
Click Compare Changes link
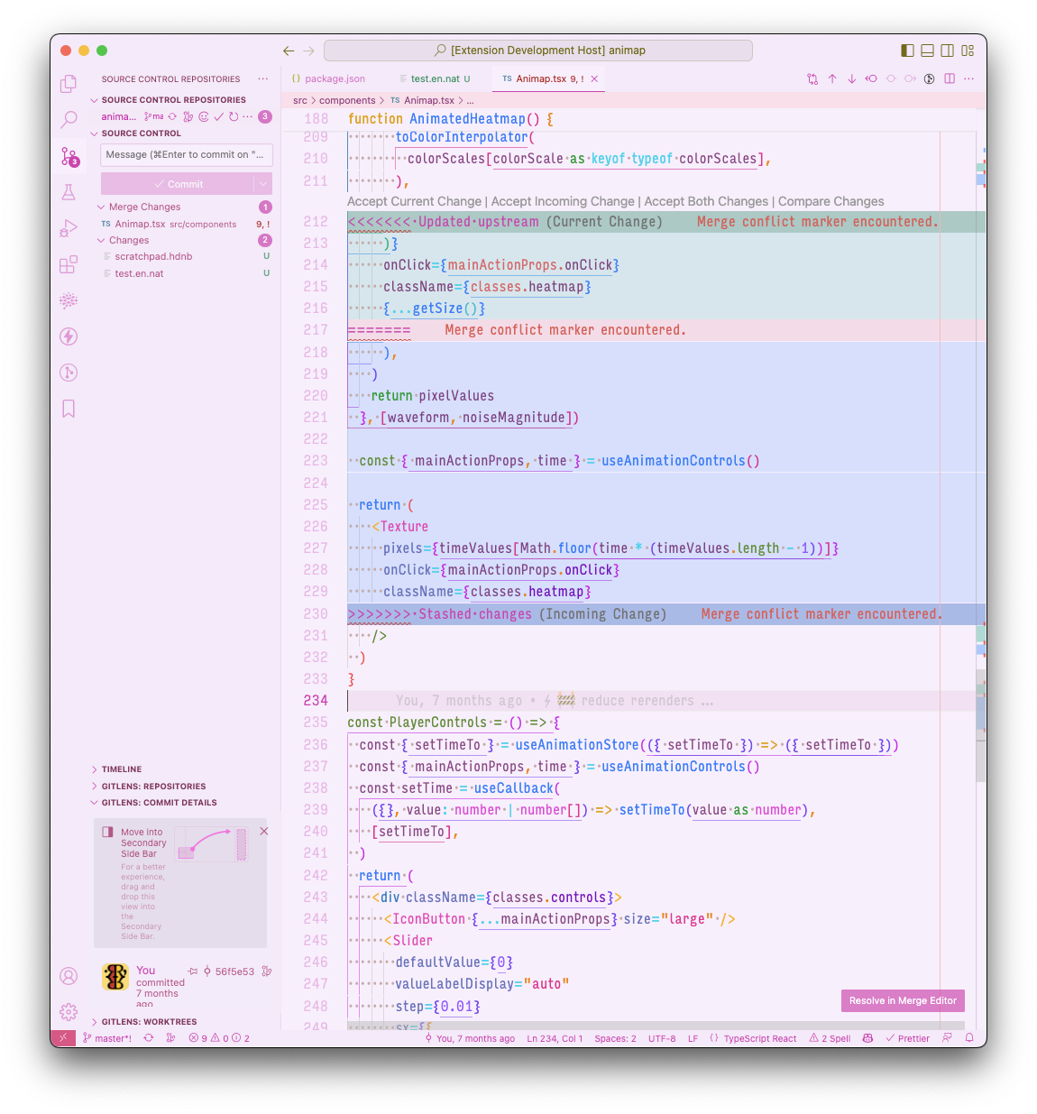[x=831, y=201]
